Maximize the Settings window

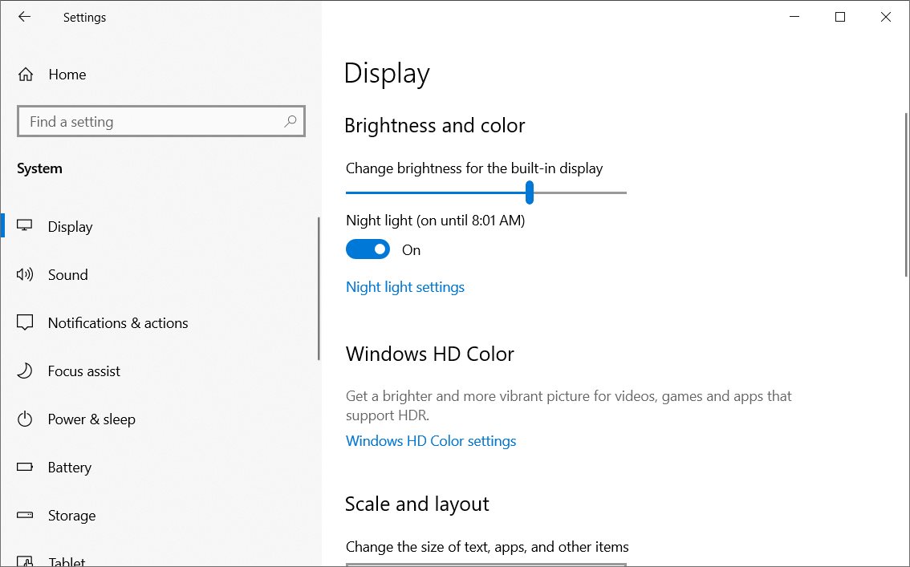coord(839,17)
